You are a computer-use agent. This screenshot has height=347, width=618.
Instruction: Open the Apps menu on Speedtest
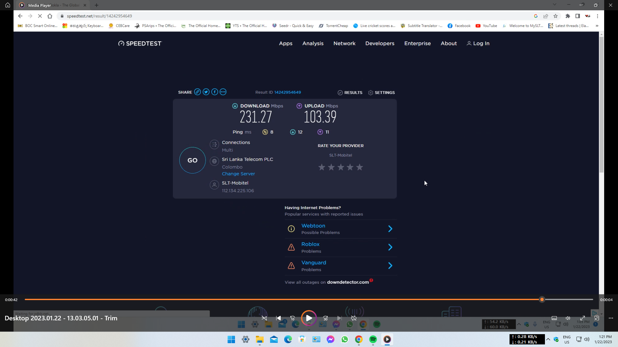click(286, 43)
